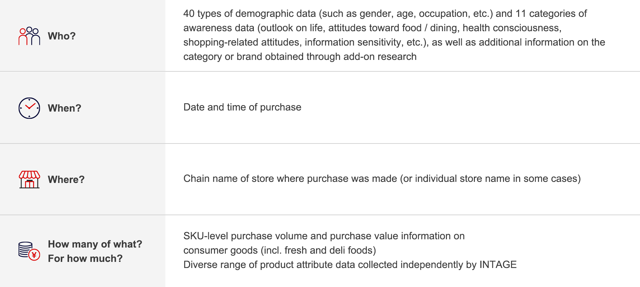Click 'category or brand obtained through add-on research'

click(x=300, y=57)
